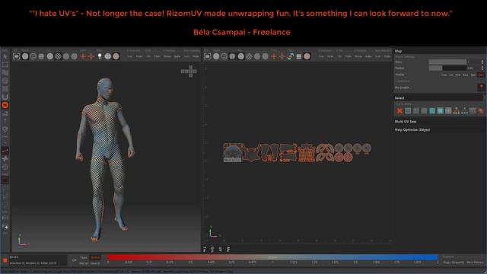Select the orange highlighted last profile option

tap(481, 75)
